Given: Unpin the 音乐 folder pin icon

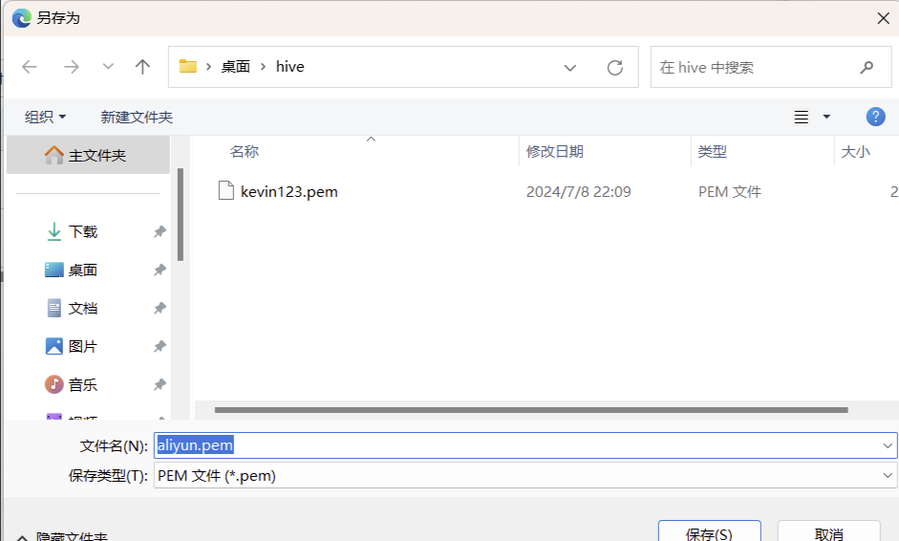Looking at the screenshot, I should [160, 385].
